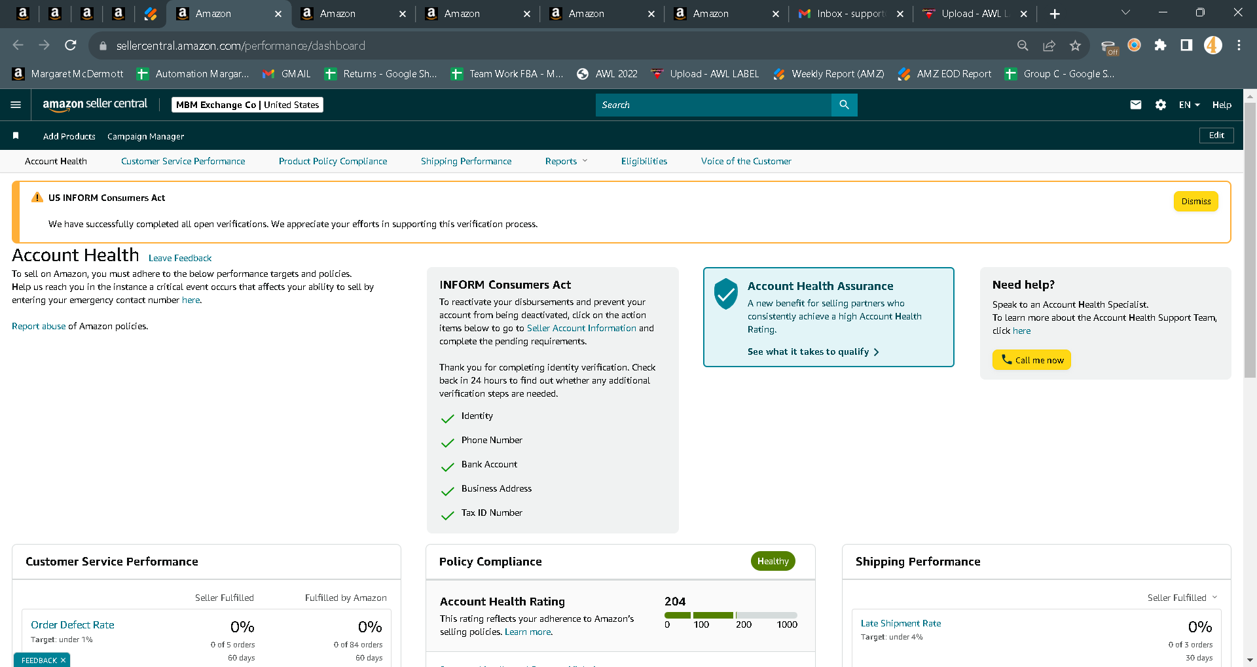Expand See what it takes to qualify
This screenshot has width=1257, height=667.
tap(813, 352)
